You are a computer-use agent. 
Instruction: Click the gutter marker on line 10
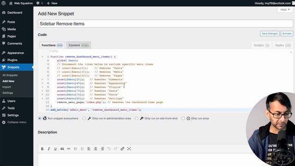click(42, 91)
